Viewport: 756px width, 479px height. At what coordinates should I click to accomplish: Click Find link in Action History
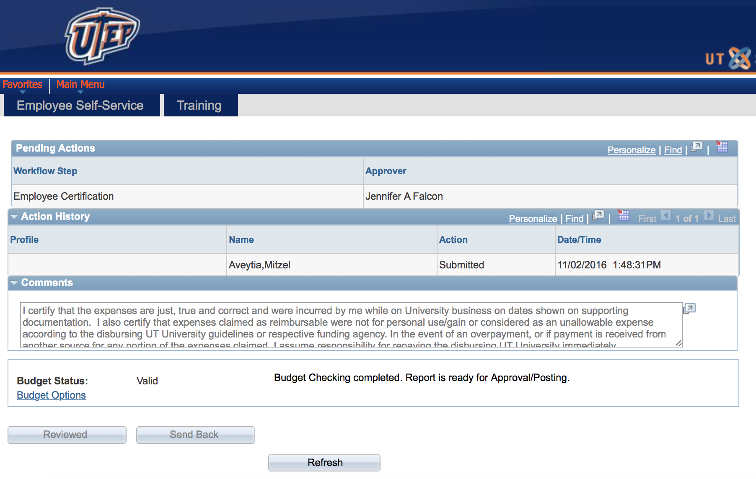575,219
